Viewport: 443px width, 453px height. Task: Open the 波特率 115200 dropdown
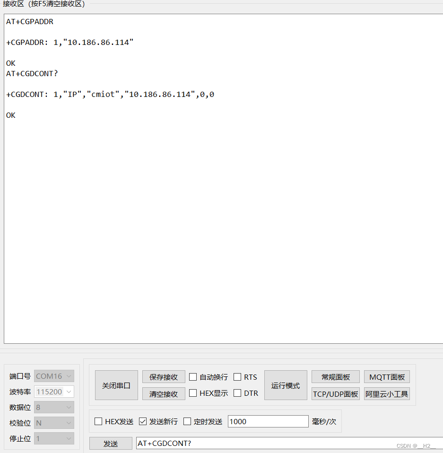[54, 392]
